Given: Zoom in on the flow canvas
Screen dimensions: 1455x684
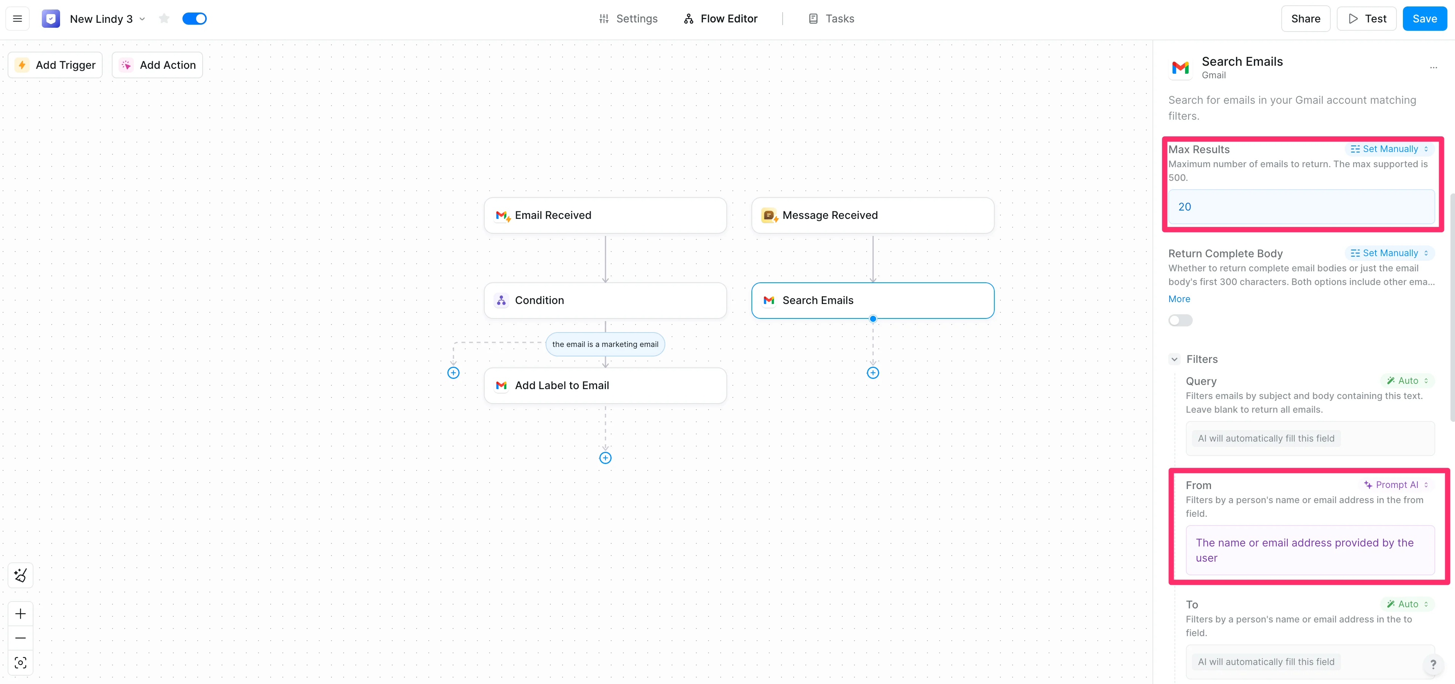Looking at the screenshot, I should click(20, 613).
